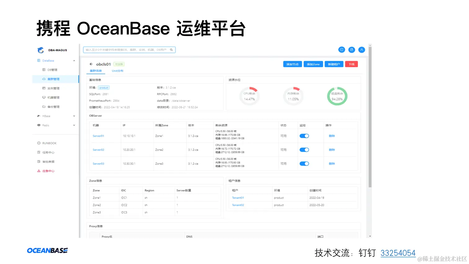Go back using the arrow next to obcls01

(91, 64)
